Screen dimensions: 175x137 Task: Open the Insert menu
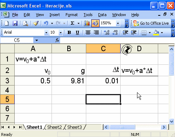(55, 15)
